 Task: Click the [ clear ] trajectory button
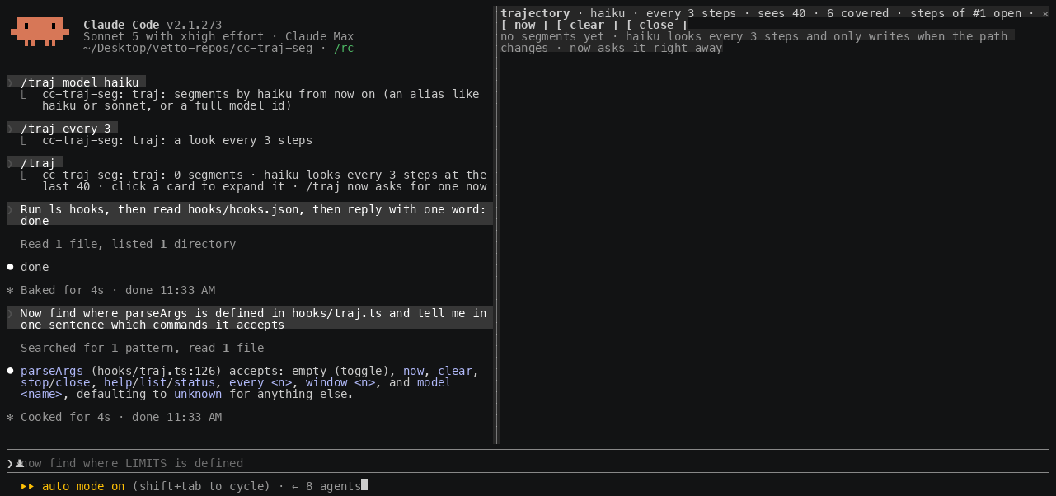coord(588,25)
